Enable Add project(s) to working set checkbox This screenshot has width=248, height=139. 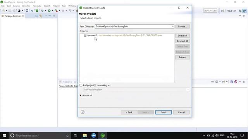[x=81, y=85]
